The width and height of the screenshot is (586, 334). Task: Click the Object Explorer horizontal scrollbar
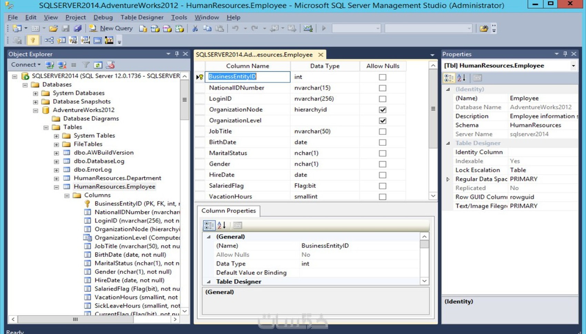pyautogui.click(x=75, y=320)
